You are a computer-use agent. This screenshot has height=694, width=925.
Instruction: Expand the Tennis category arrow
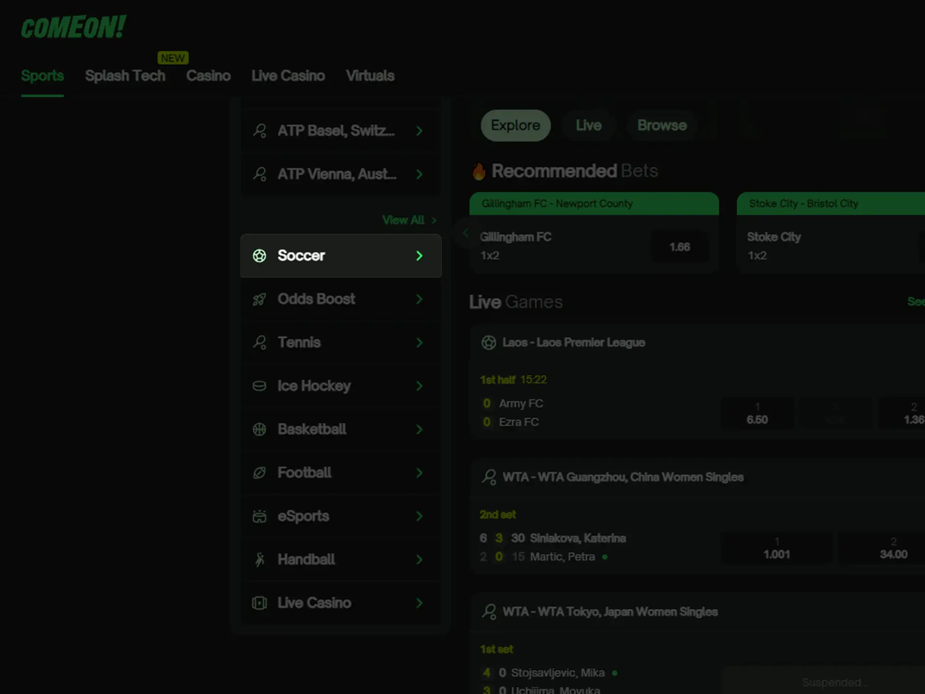click(419, 342)
